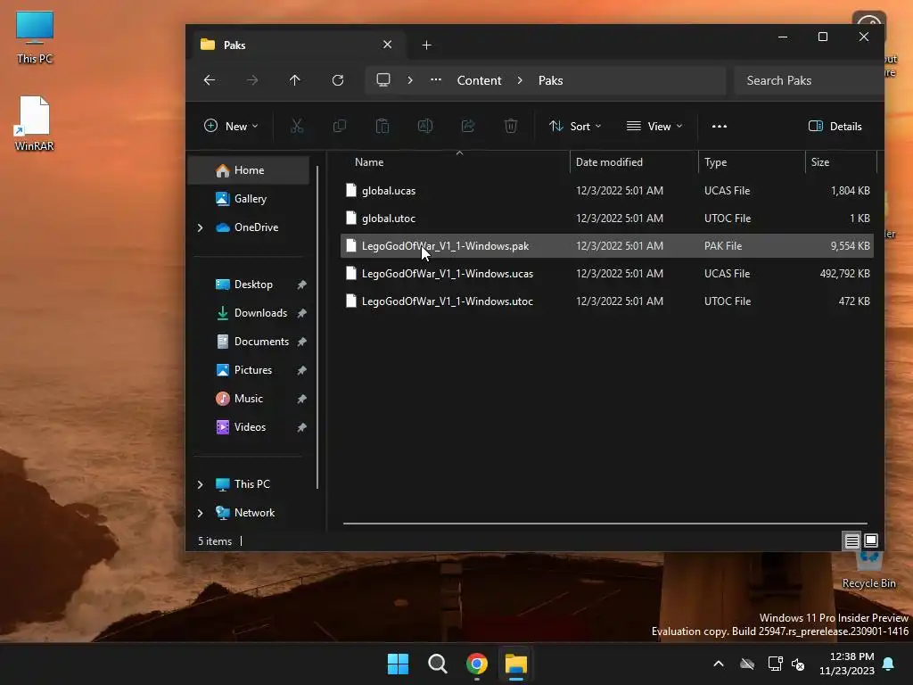
Task: Close the Paks tab
Action: click(x=387, y=45)
